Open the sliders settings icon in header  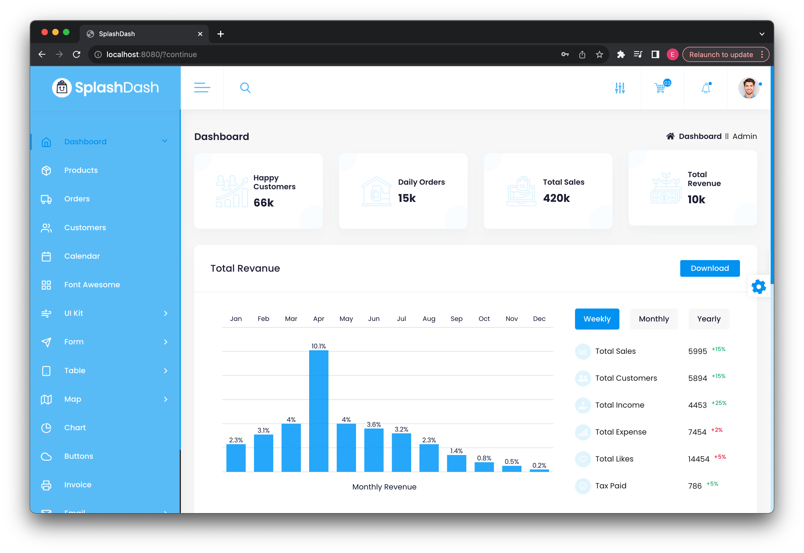coord(619,88)
